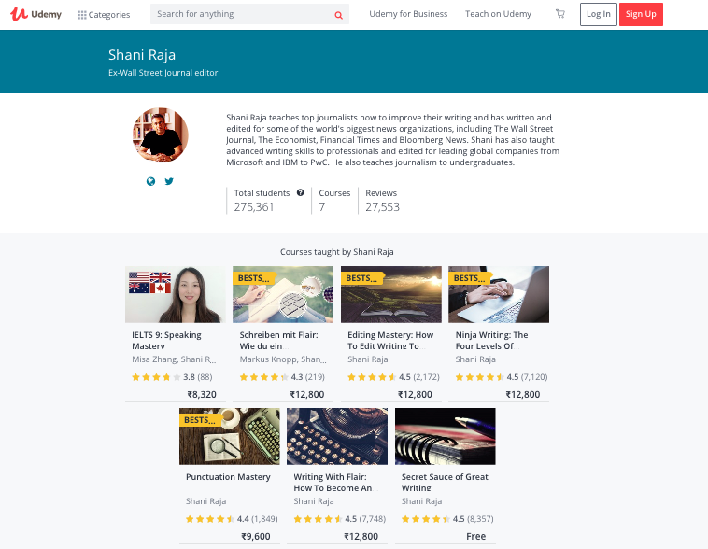Click the Secret Sauce of Great Writing title
Viewport: 708px width, 549px height.
[445, 482]
